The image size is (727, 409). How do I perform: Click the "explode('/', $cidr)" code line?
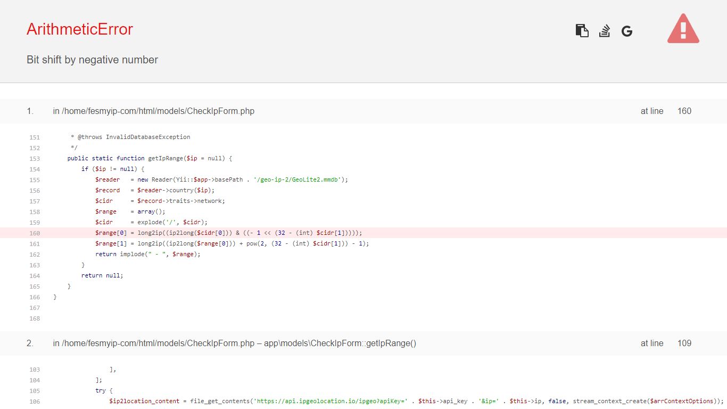point(151,222)
